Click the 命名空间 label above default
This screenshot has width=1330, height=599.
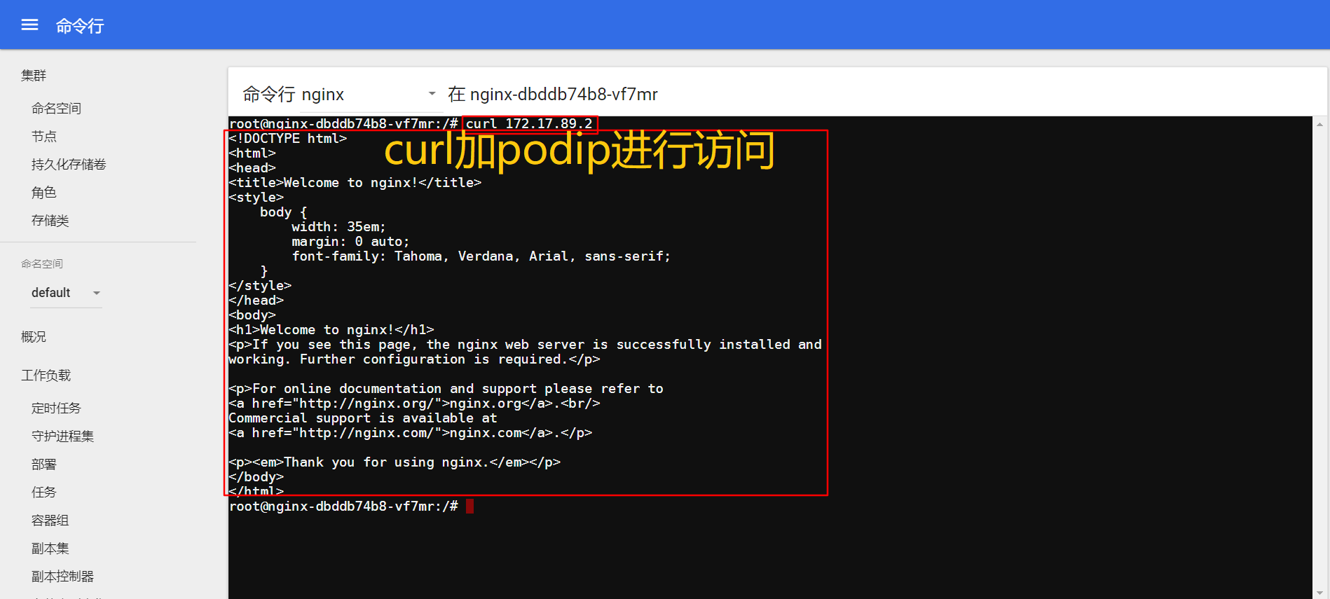(x=42, y=263)
